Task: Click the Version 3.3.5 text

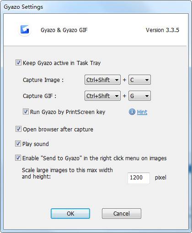Action: click(x=162, y=30)
